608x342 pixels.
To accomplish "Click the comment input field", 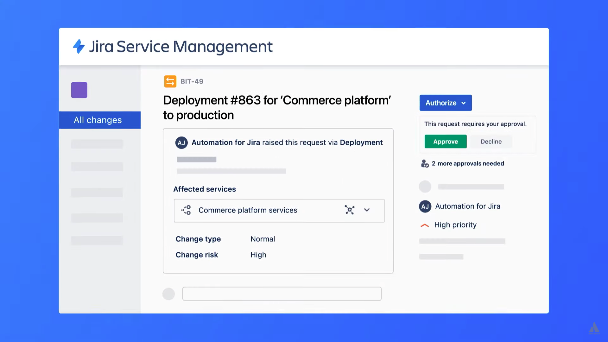I will pyautogui.click(x=282, y=294).
